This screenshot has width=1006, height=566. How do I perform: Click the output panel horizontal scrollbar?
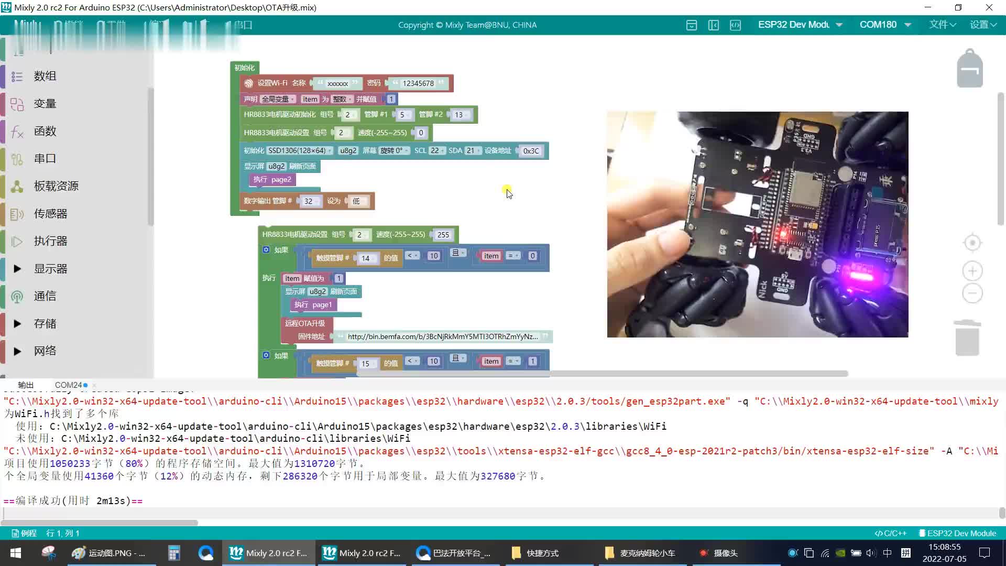tap(100, 523)
